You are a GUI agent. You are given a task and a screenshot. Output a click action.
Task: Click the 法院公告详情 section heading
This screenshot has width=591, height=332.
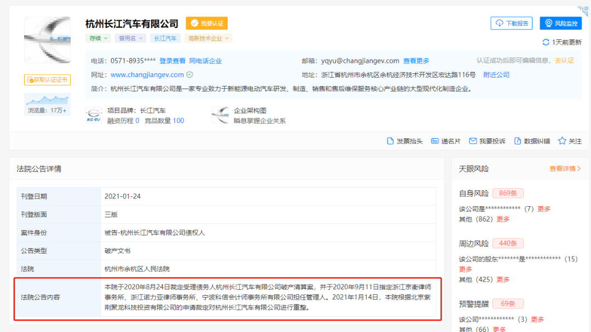[x=39, y=169]
